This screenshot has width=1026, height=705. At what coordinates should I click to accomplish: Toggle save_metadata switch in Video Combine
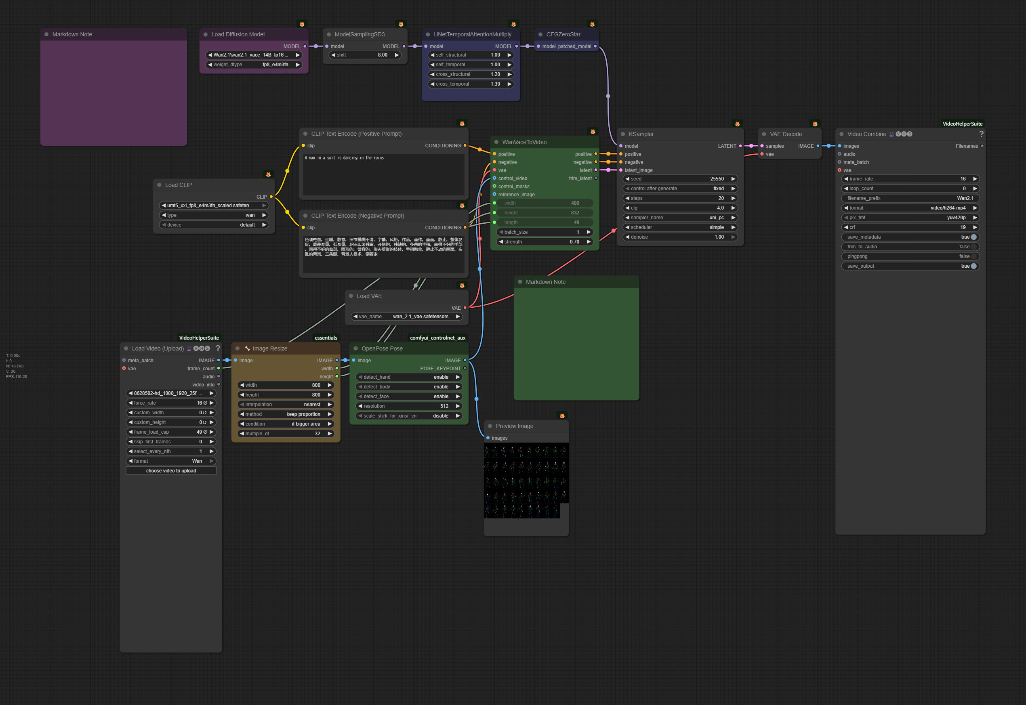[973, 237]
